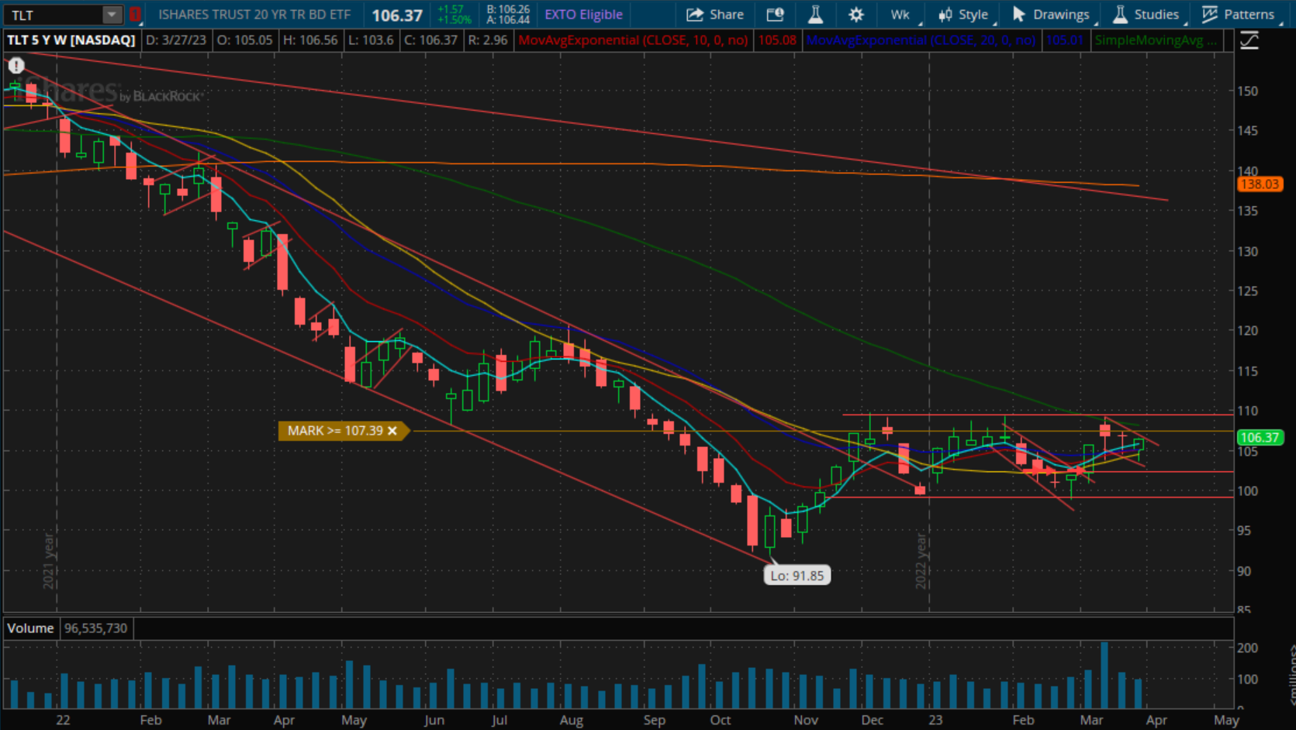Click the O: 105.05 open value
Screen dimensions: 1296x730
pyautogui.click(x=244, y=40)
